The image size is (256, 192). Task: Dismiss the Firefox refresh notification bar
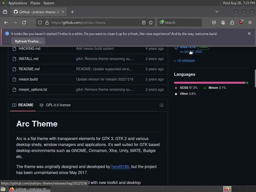[x=249, y=34]
